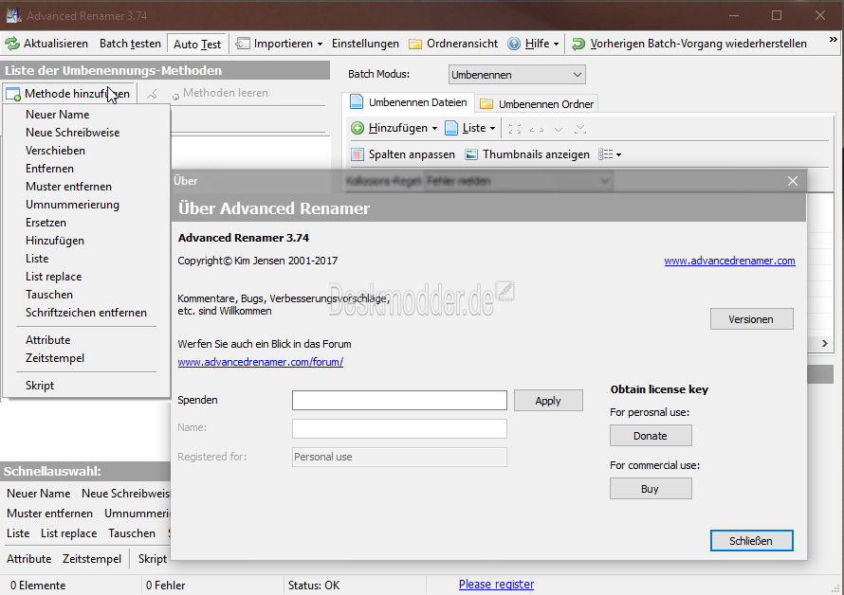844x595 pixels.
Task: Click the file list scroll right arrow
Action: [825, 343]
